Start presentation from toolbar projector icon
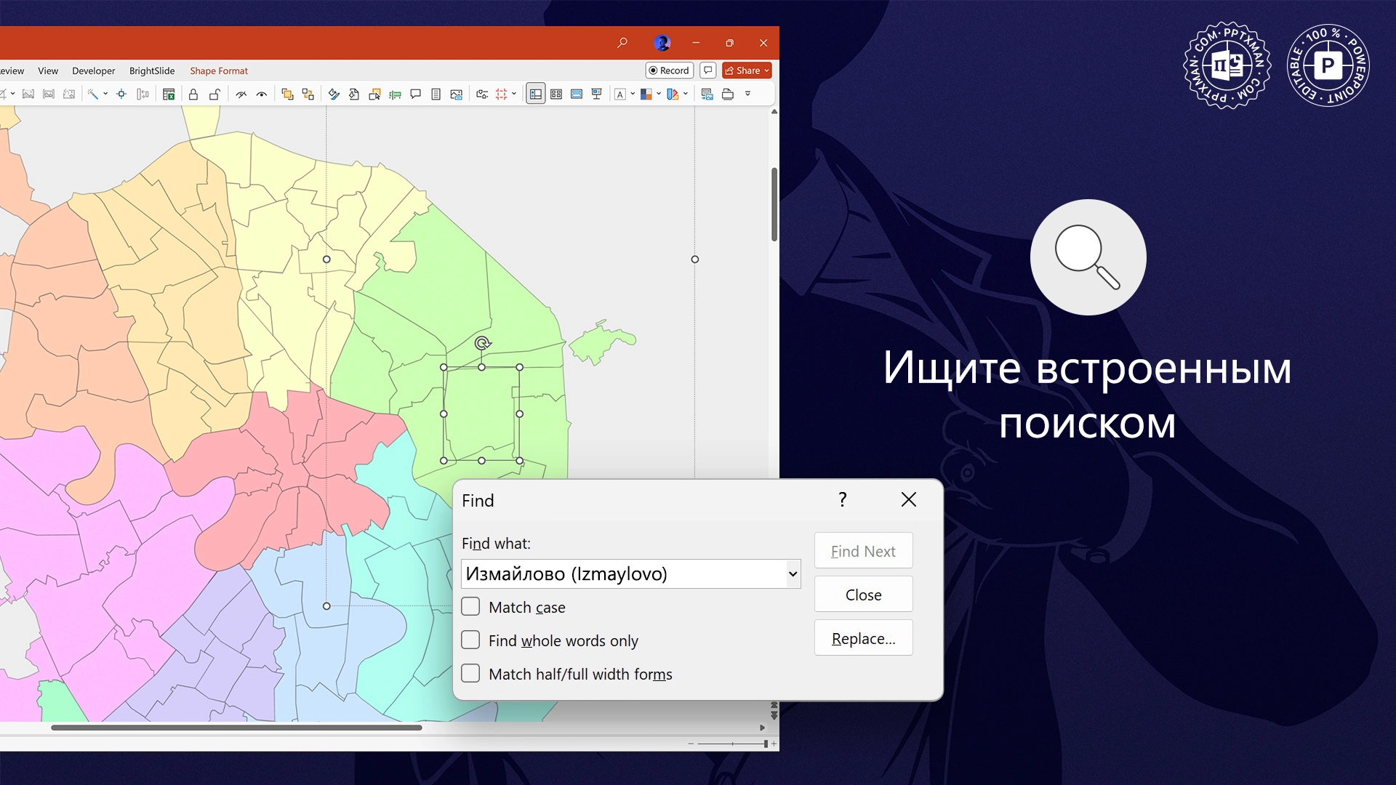1396x785 pixels. (596, 94)
